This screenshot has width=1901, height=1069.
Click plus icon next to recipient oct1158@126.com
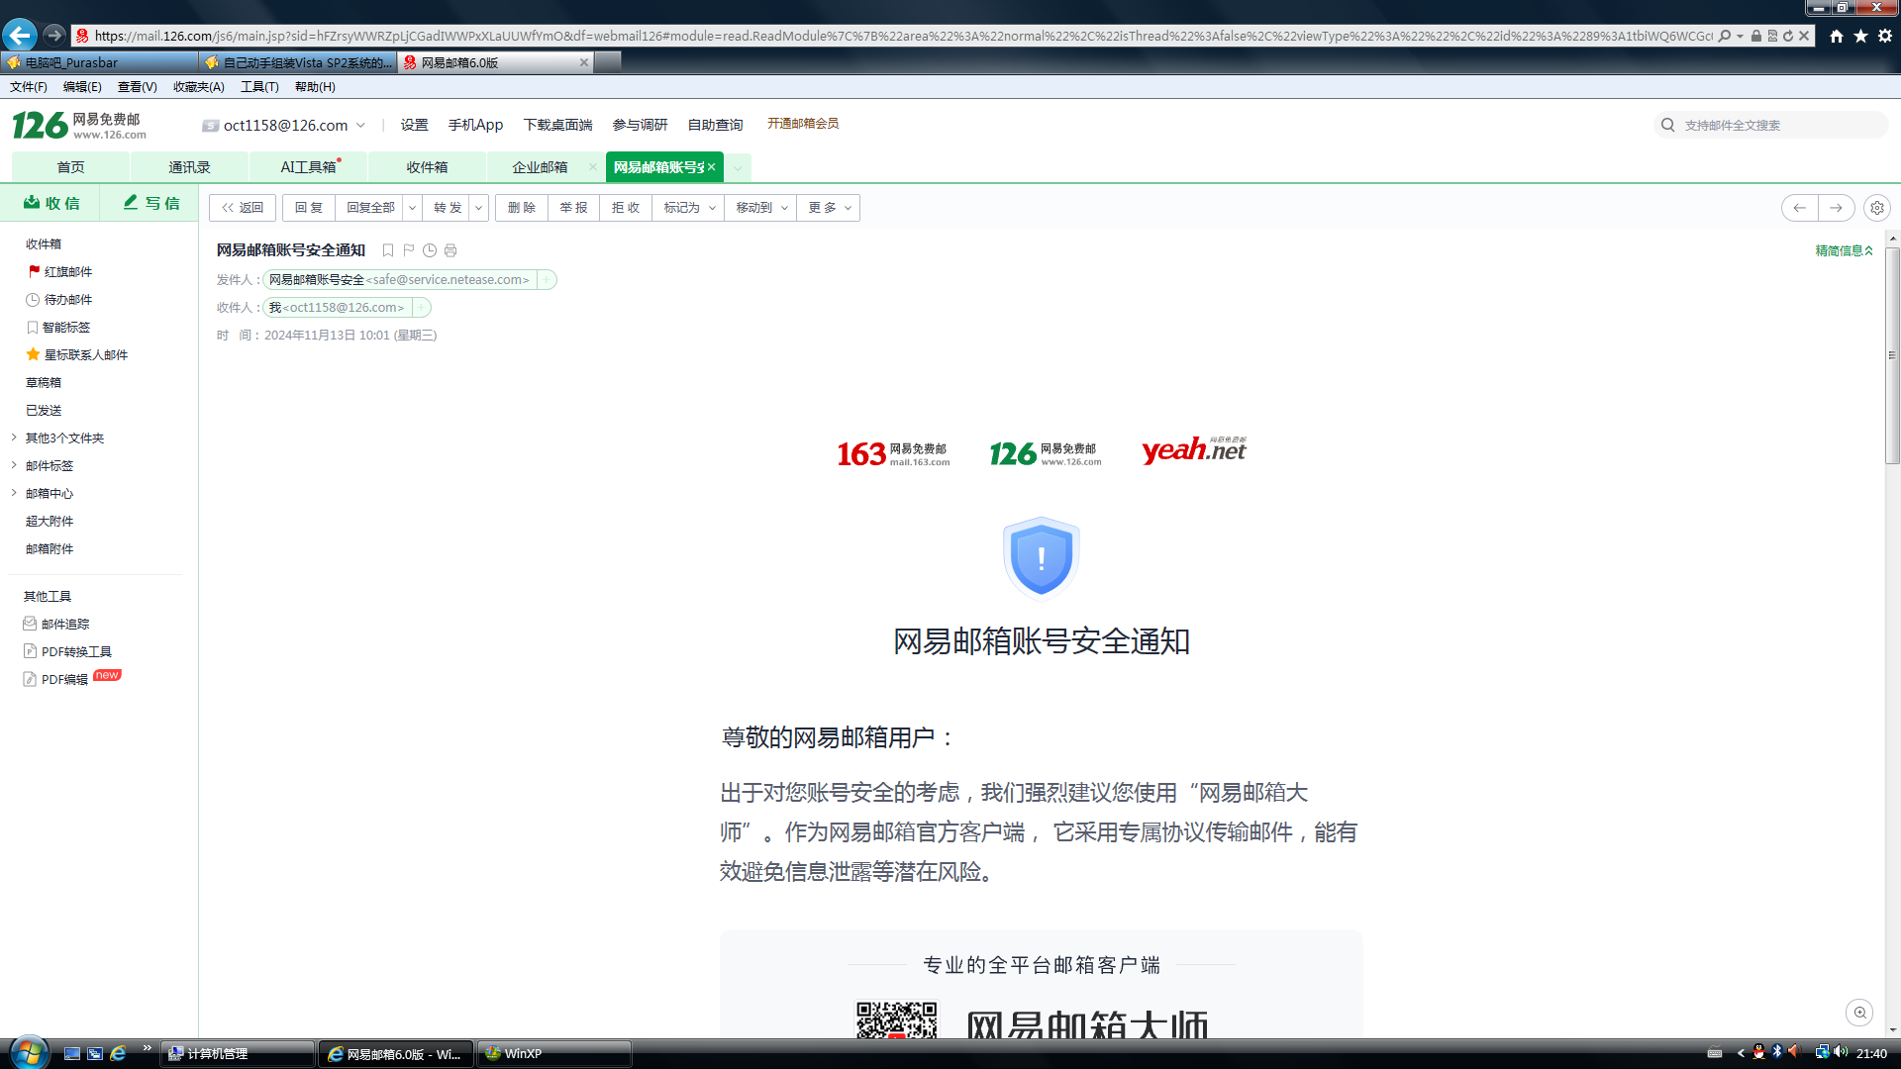[422, 308]
